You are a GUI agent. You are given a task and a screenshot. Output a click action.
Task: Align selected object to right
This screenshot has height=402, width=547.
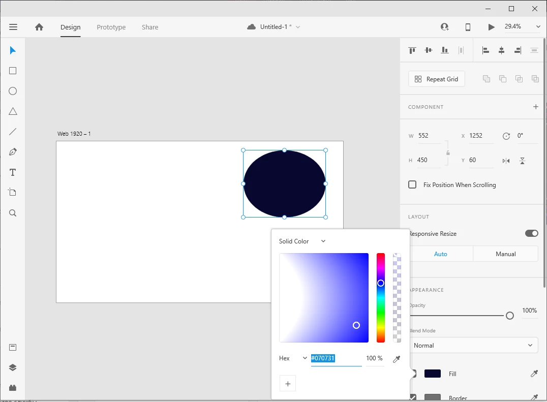[x=518, y=50]
